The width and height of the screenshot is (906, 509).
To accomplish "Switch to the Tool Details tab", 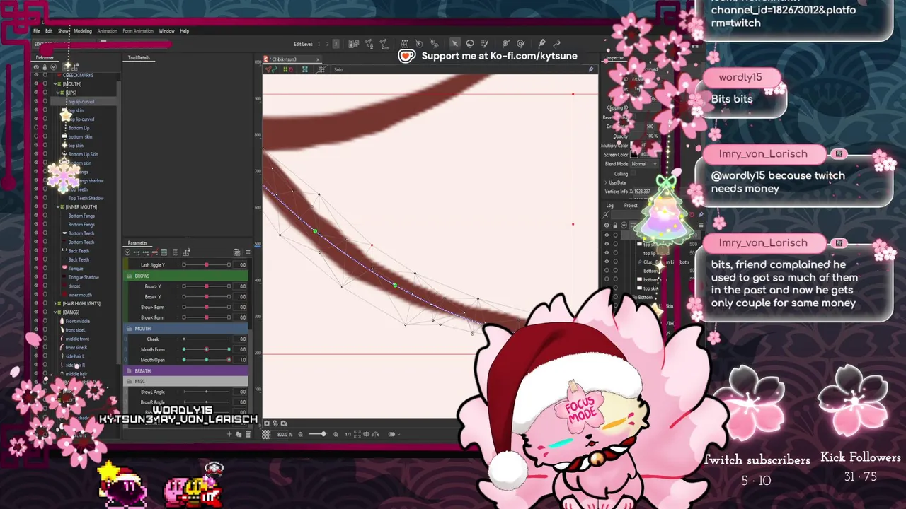I will click(x=139, y=58).
